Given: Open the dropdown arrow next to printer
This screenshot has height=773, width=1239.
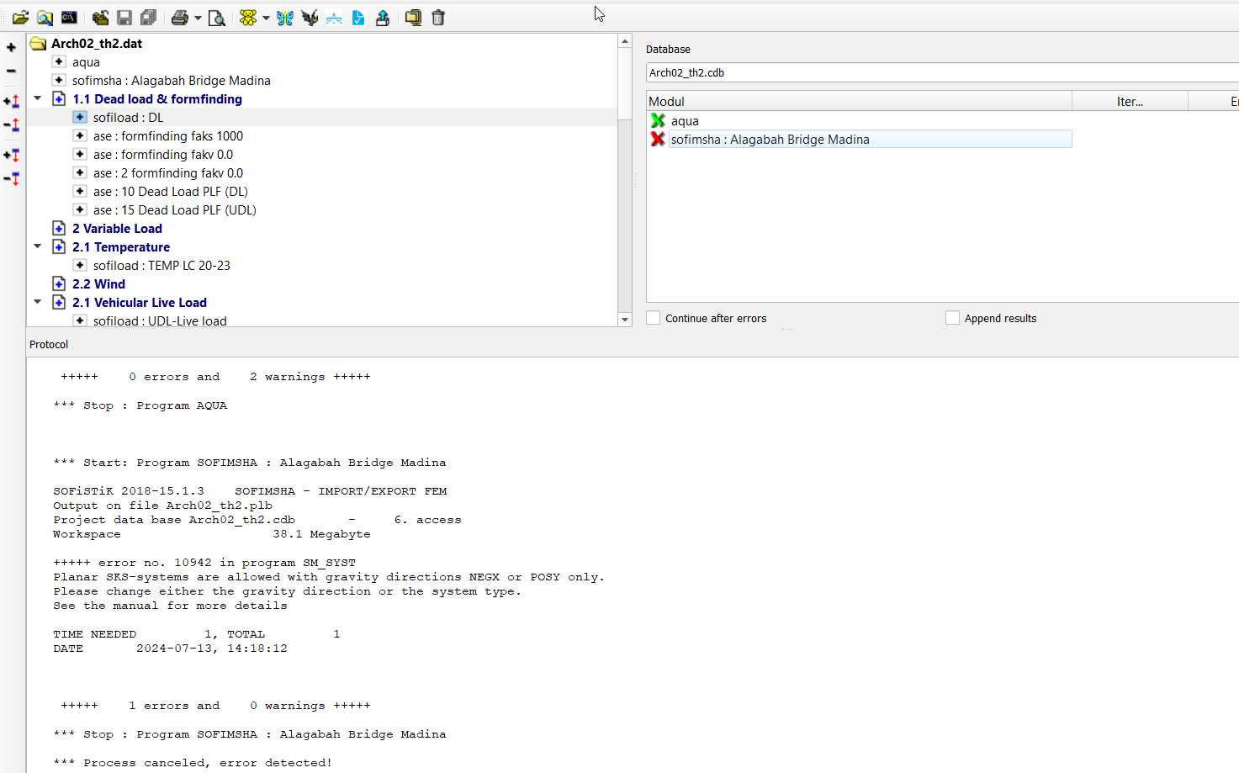Looking at the screenshot, I should [x=199, y=18].
